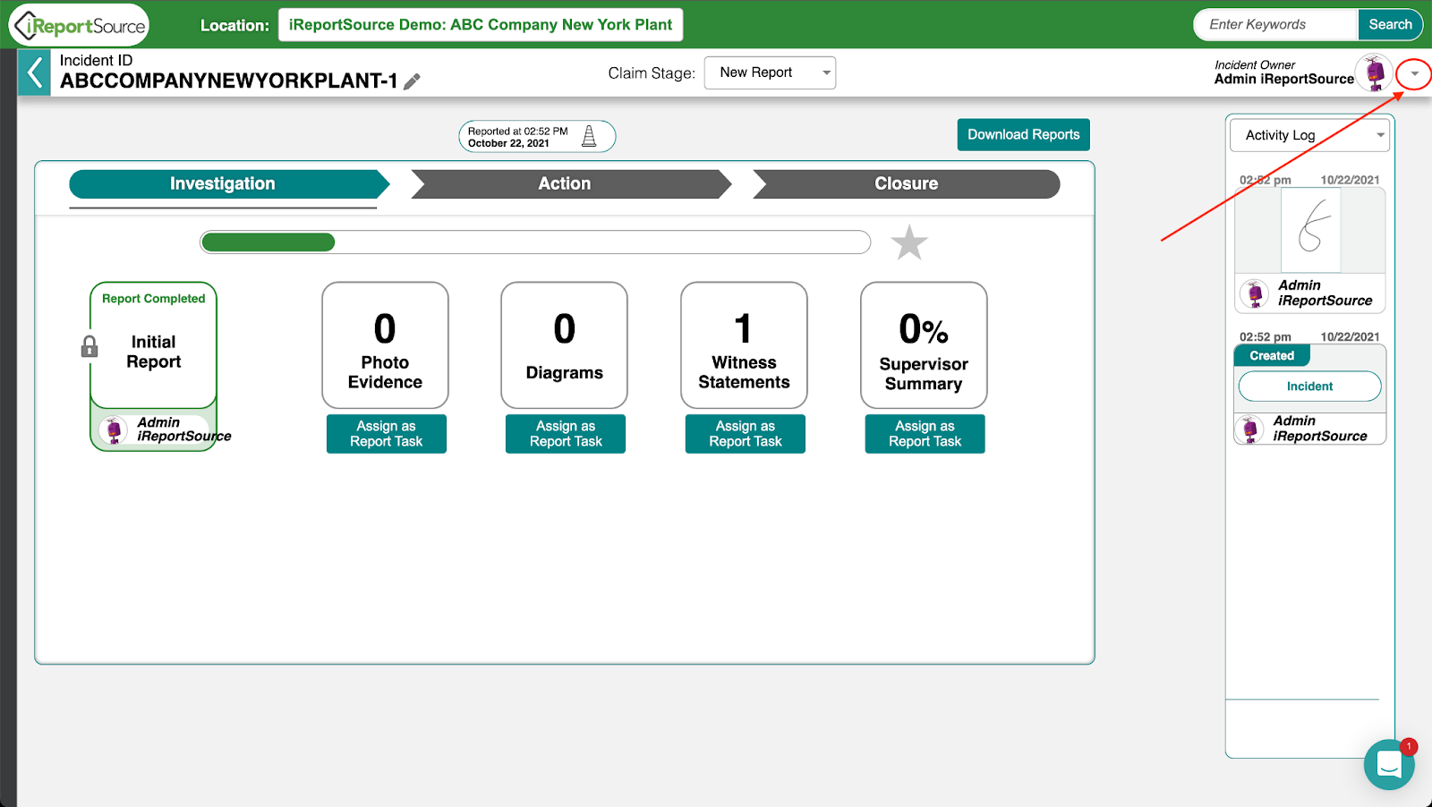Assign Supervisor Summary as report task
This screenshot has width=1432, height=807.
click(x=925, y=434)
